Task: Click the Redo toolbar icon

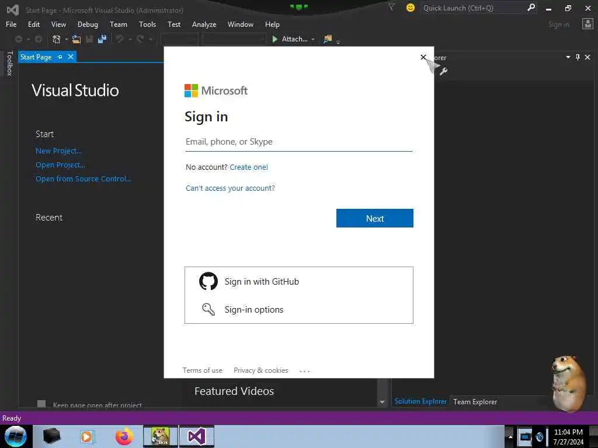Action: pos(140,39)
